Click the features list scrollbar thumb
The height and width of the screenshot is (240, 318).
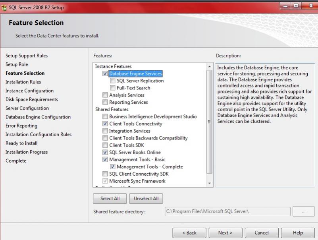click(x=210, y=122)
